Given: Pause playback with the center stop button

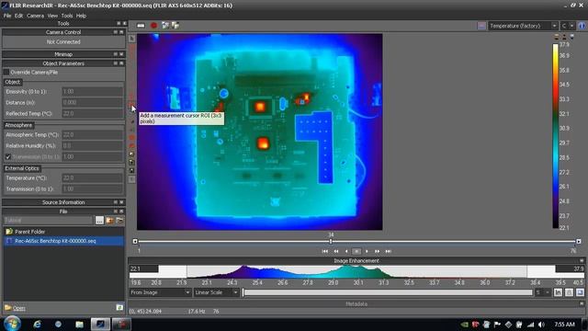Looking at the screenshot, I should pyautogui.click(x=356, y=251).
